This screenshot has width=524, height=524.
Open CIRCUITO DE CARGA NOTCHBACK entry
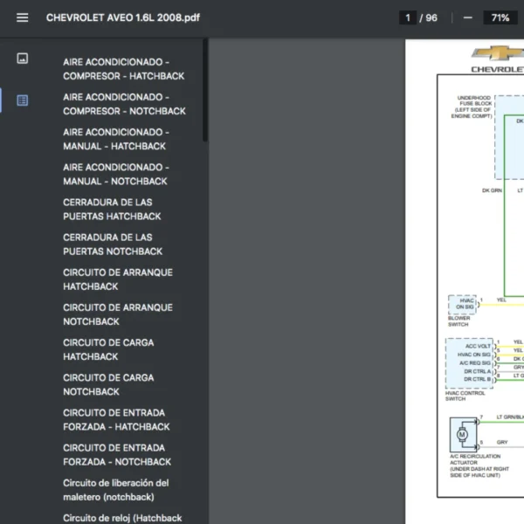click(108, 385)
